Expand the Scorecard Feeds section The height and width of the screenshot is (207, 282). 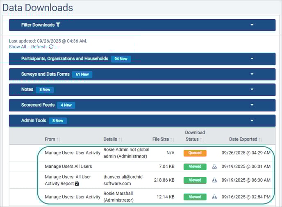tap(252, 105)
